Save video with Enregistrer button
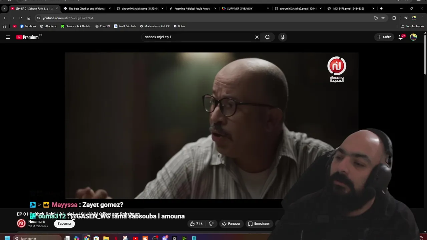This screenshot has height=240, width=427. click(x=259, y=224)
